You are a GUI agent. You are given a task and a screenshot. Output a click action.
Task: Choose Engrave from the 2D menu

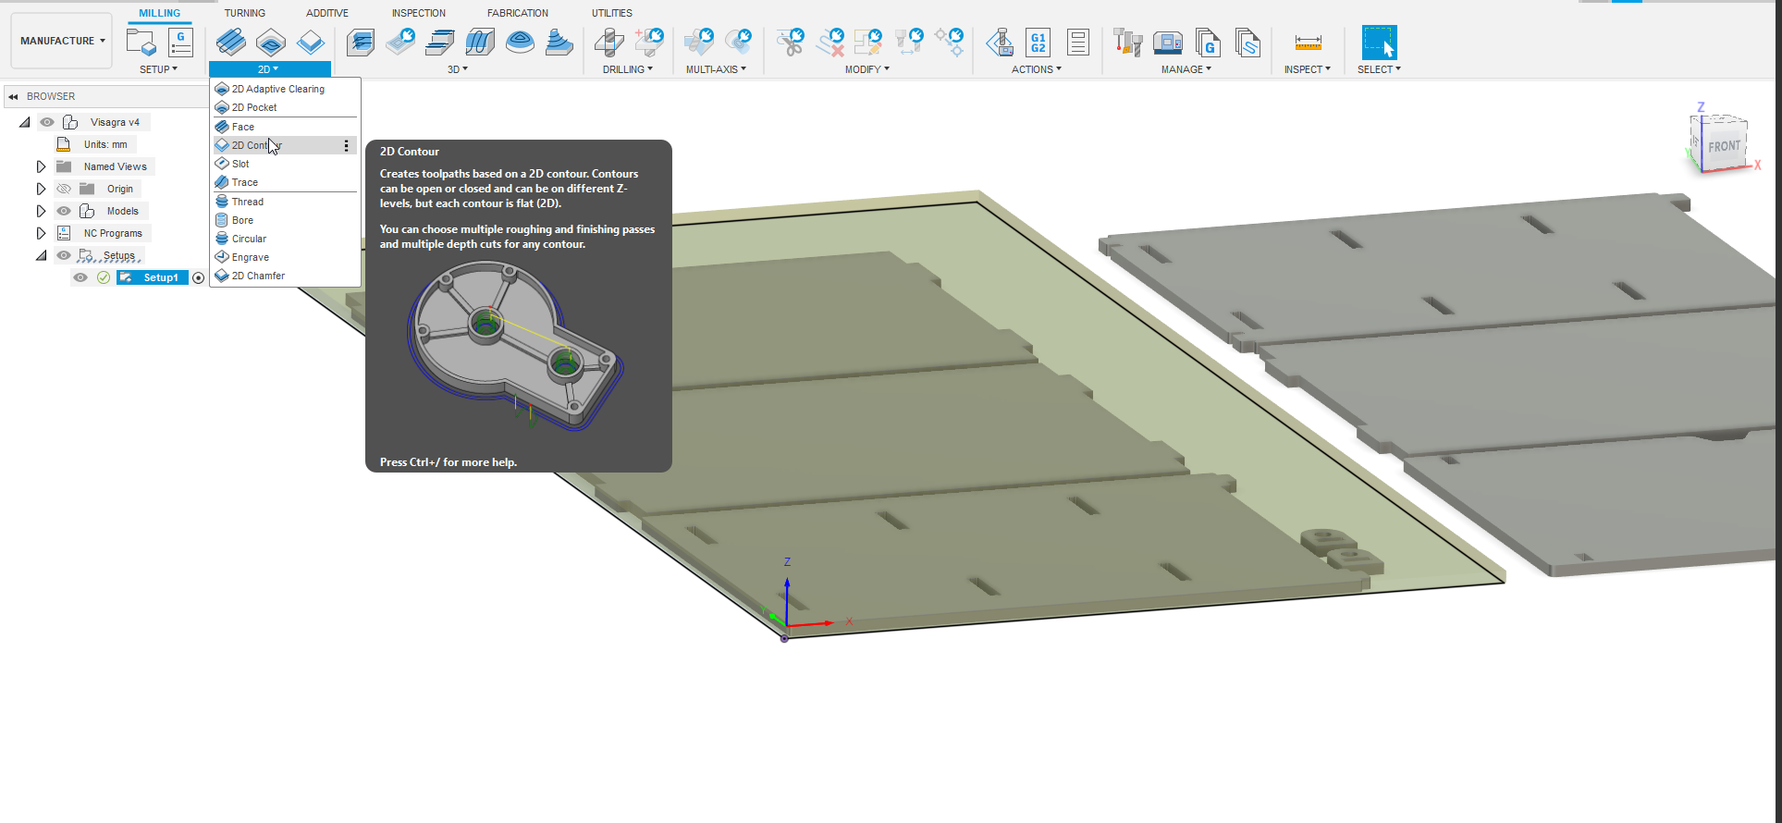tap(285, 257)
